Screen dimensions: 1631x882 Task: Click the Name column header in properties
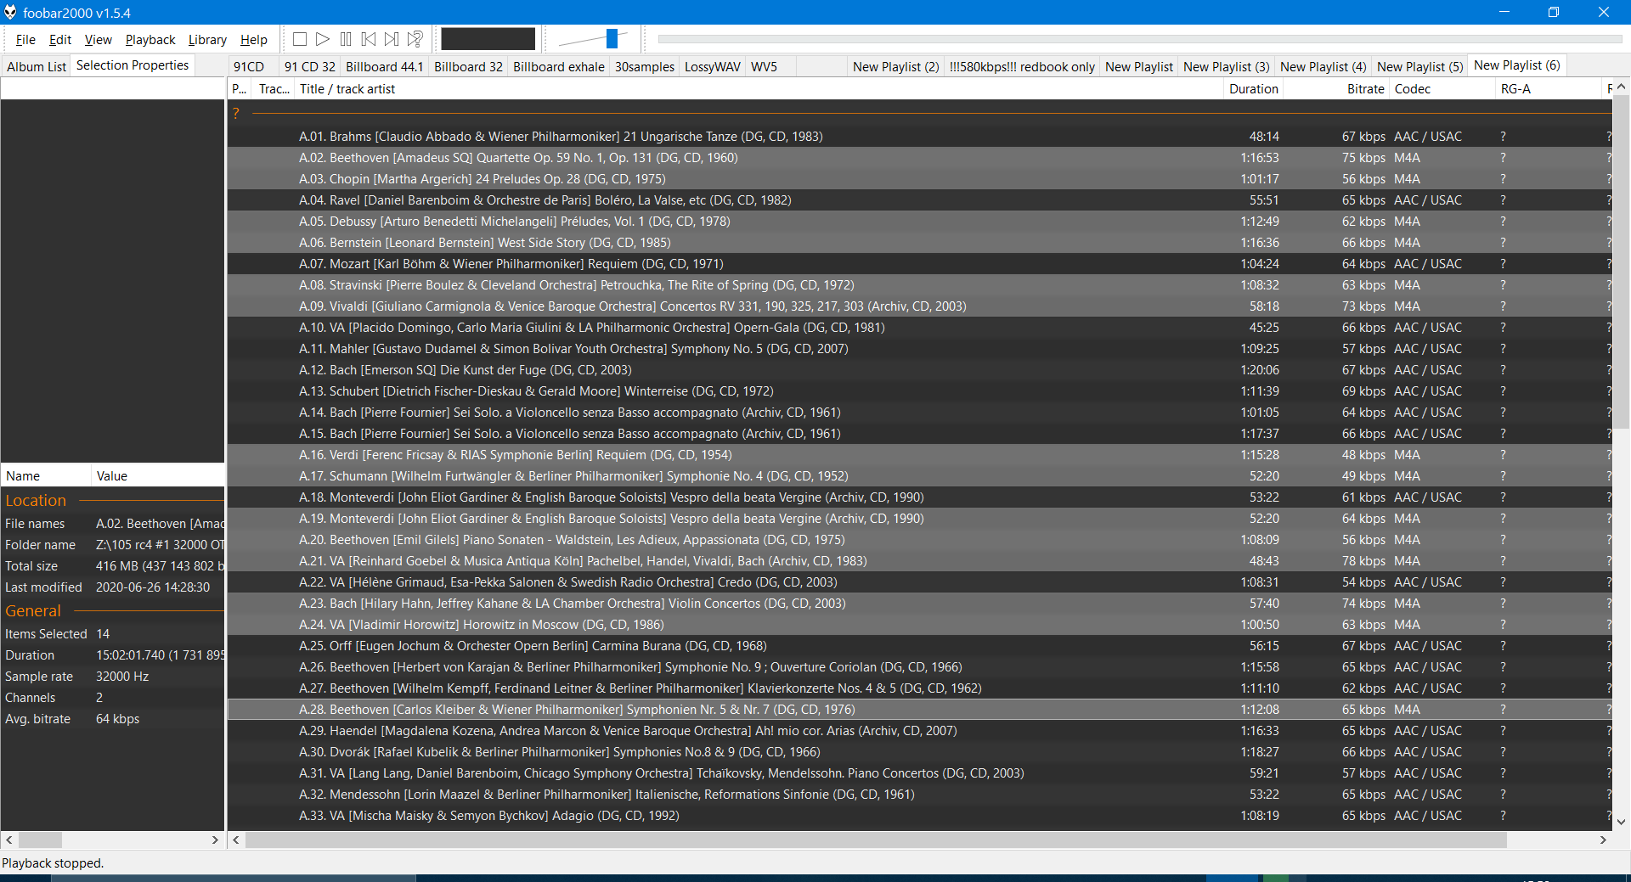[x=46, y=476]
